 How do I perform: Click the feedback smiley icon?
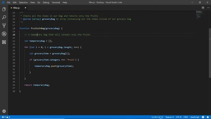203,117
